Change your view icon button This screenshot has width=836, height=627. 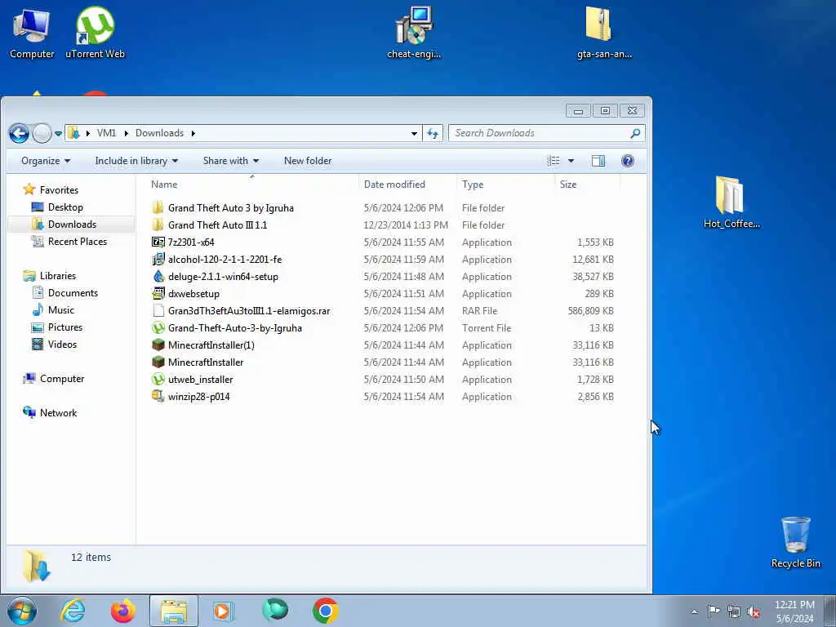click(x=554, y=161)
